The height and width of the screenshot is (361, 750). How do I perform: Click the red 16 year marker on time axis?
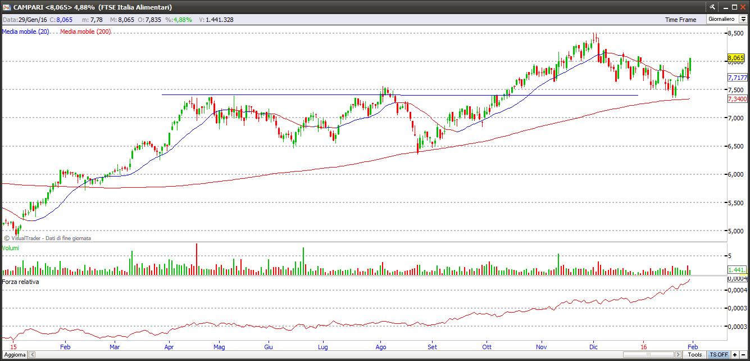click(644, 348)
